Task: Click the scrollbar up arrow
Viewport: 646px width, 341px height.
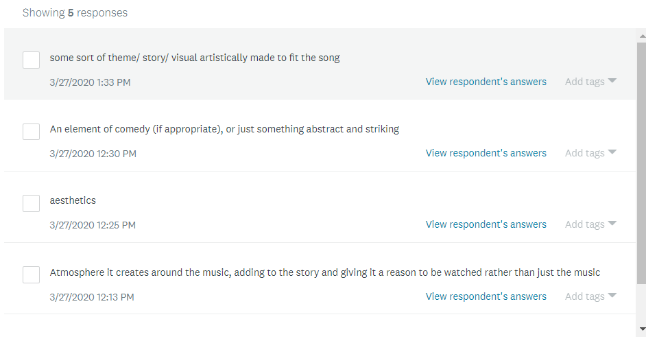Action: click(641, 35)
